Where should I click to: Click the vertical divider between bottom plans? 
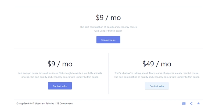point(108,74)
